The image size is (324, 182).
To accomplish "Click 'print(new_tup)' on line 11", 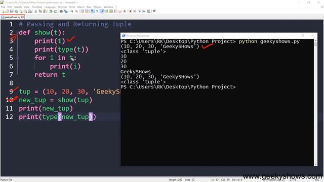I will coord(46,109).
